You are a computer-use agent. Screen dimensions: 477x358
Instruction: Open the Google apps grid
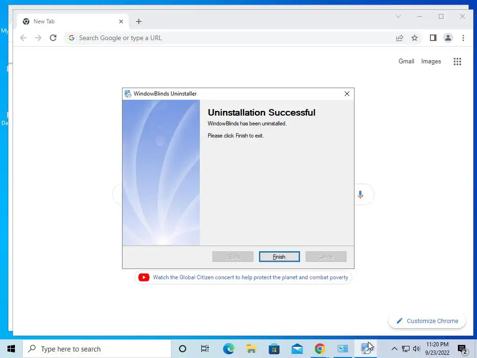[457, 62]
